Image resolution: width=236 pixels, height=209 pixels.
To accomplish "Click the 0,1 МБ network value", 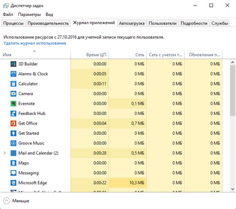I will click(x=138, y=104).
